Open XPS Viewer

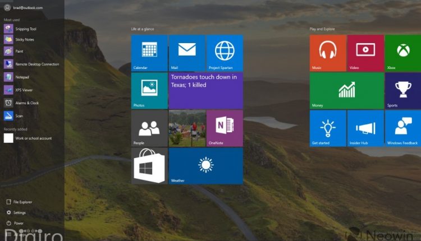coord(19,90)
